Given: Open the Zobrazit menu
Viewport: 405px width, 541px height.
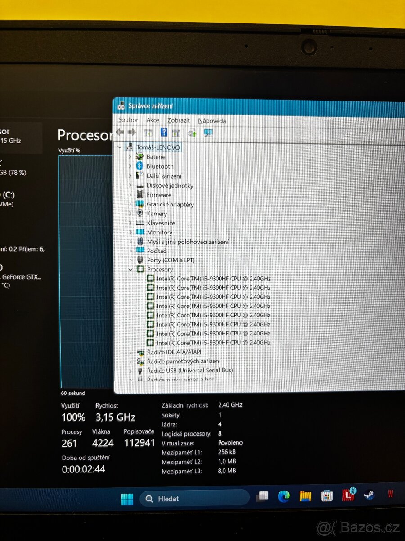Looking at the screenshot, I should (x=178, y=120).
